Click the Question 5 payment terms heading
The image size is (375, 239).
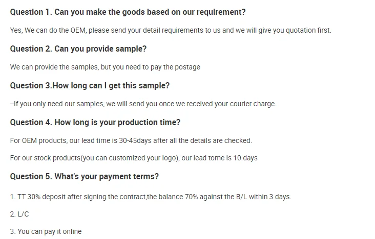[85, 177]
